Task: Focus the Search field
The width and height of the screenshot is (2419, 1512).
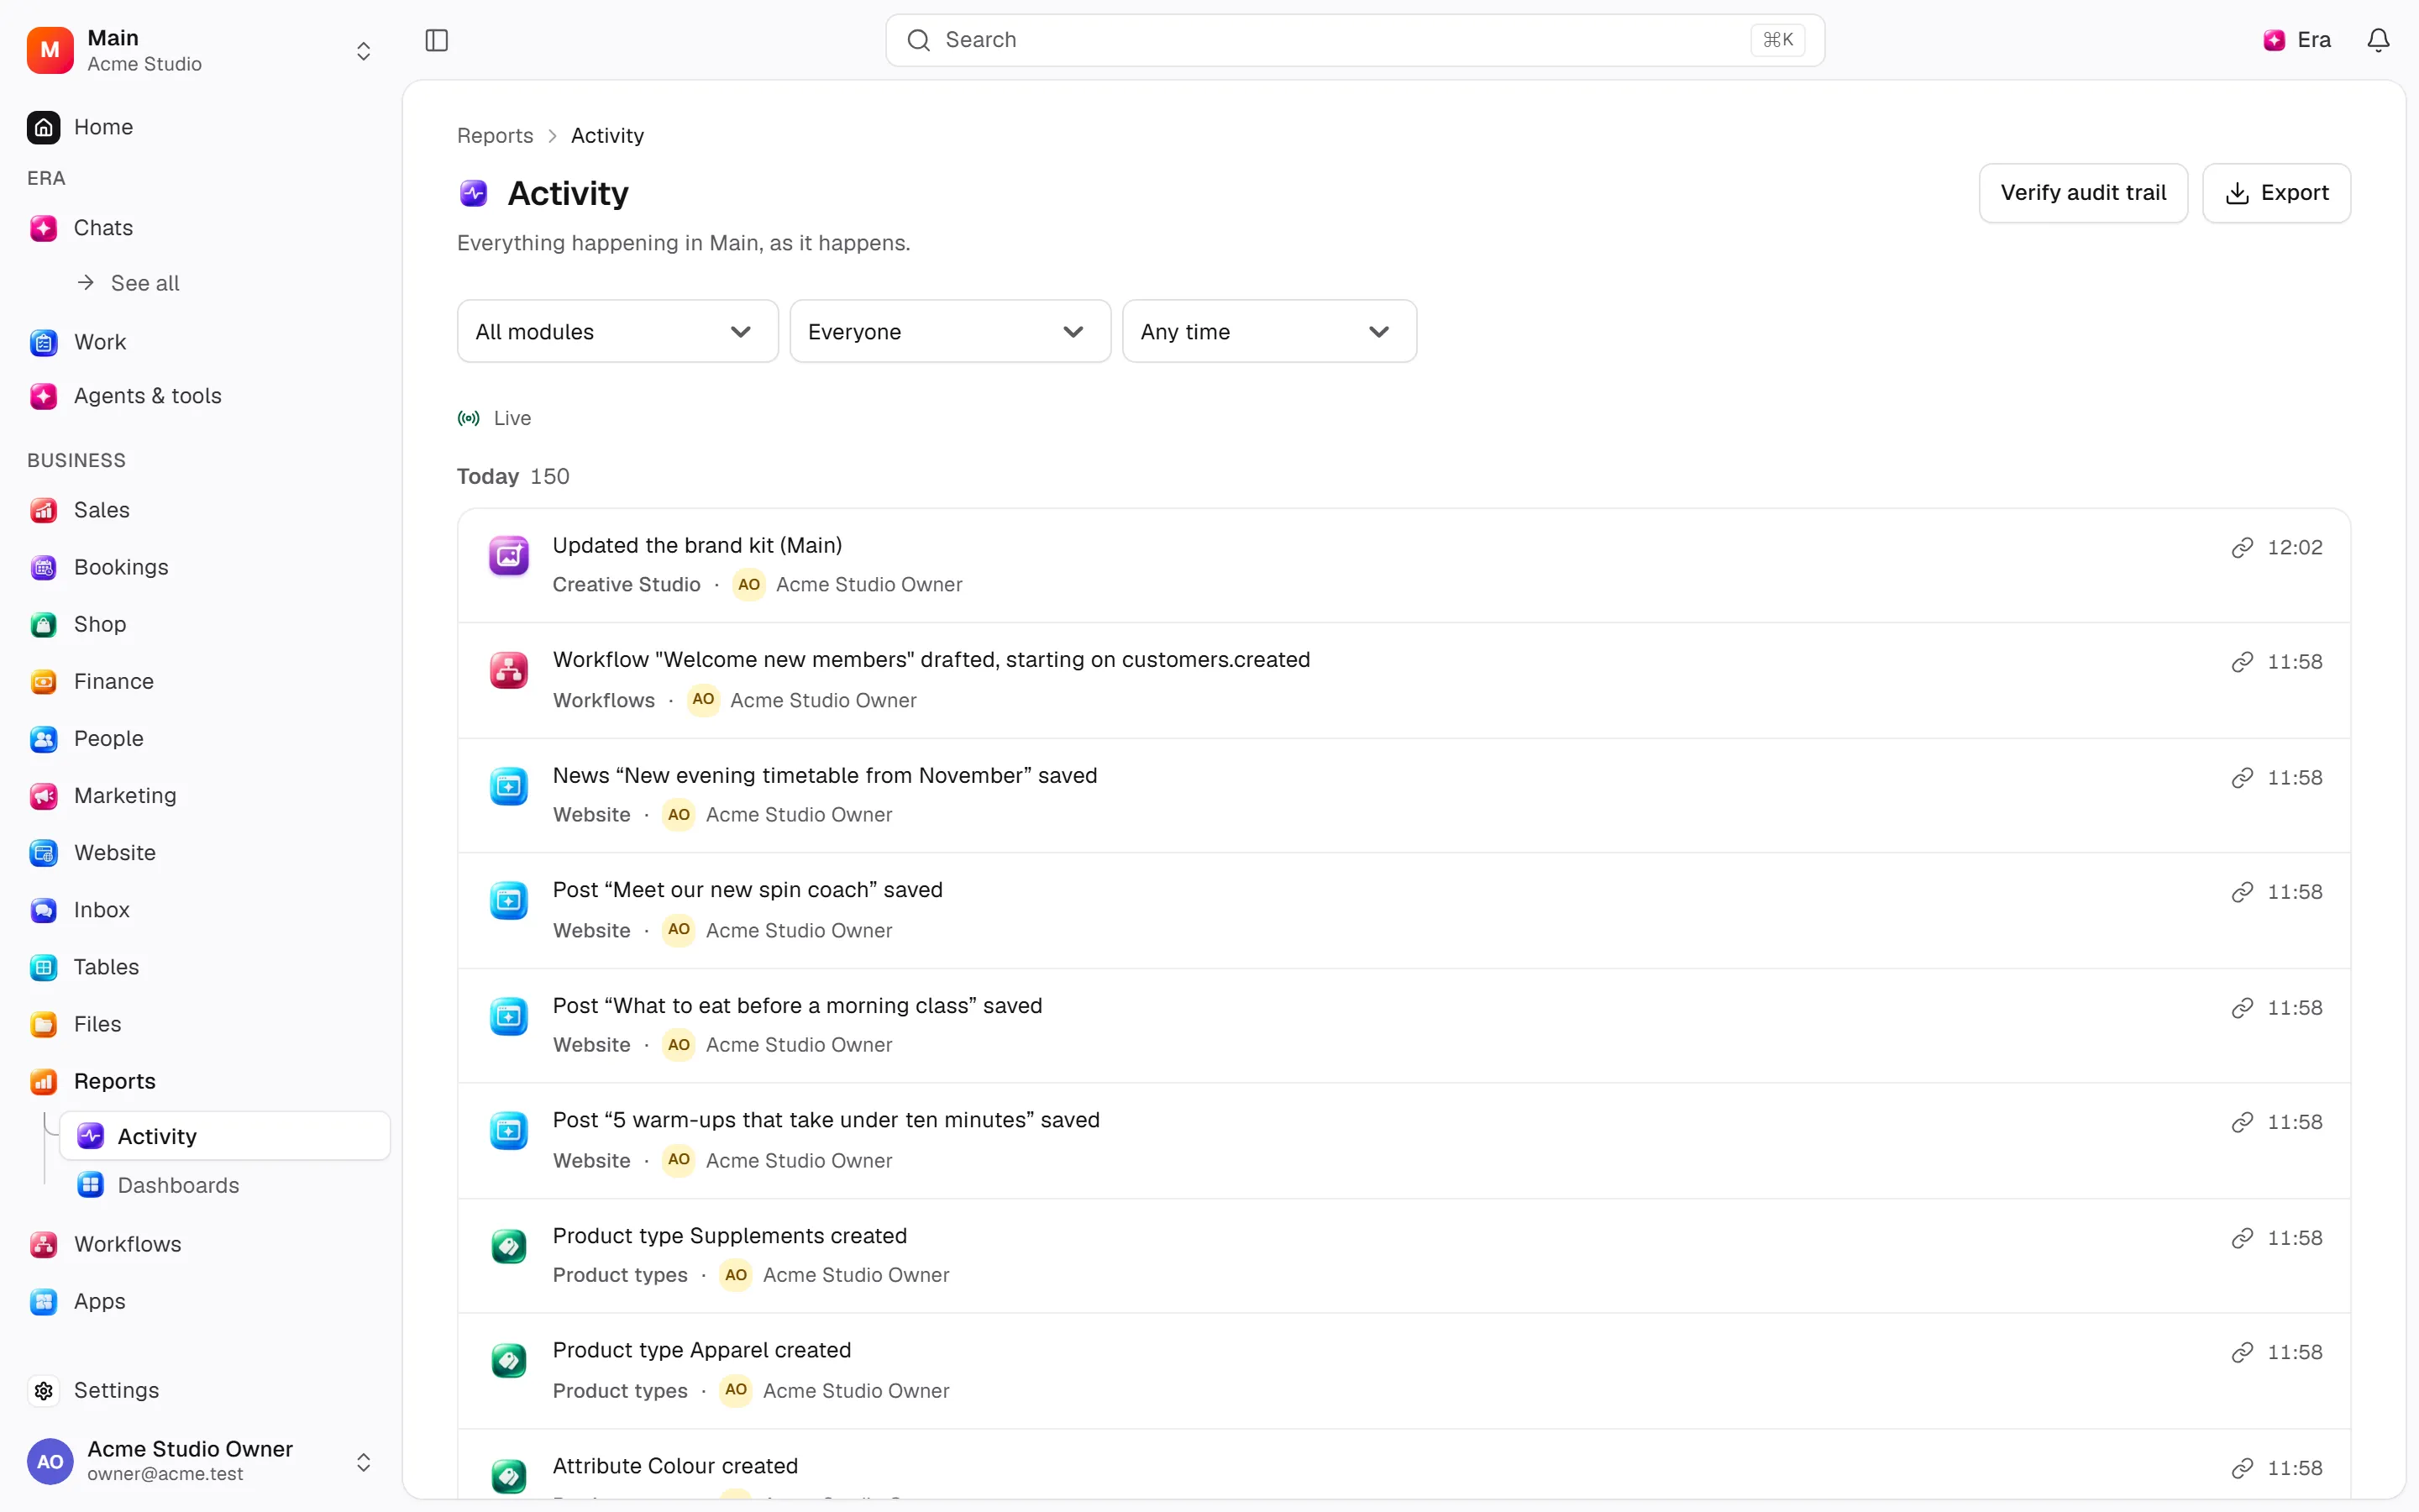Action: (1355, 40)
